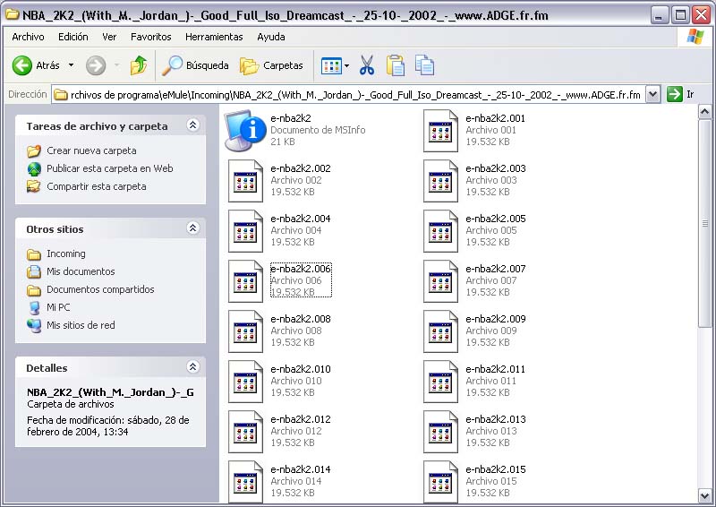Screen dimensions: 716x507
Task: Open the Mi PC link
Action: tap(58, 307)
